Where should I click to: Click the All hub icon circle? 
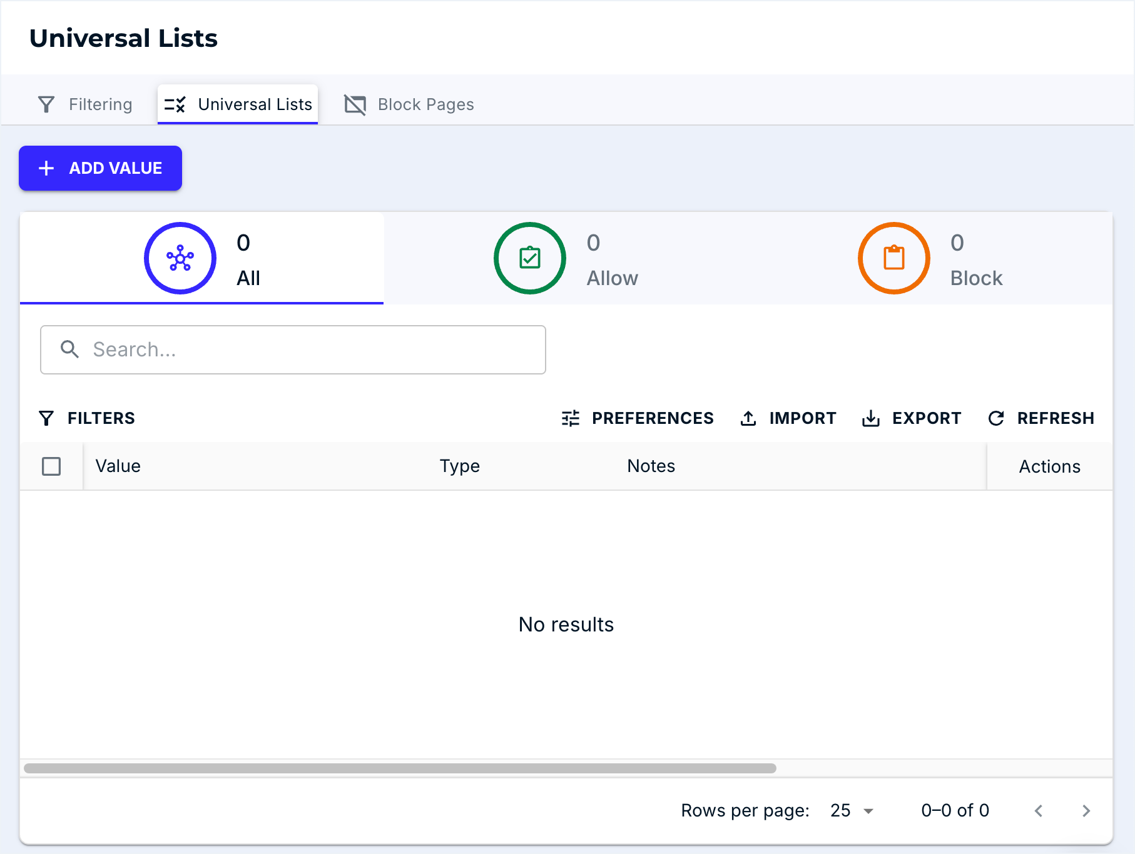click(180, 258)
